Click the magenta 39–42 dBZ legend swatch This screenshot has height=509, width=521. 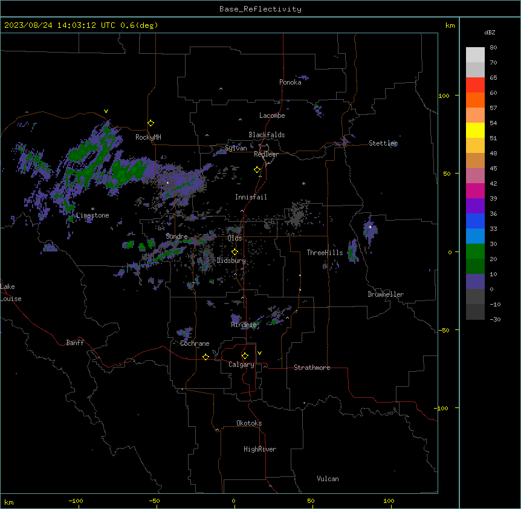coord(475,190)
